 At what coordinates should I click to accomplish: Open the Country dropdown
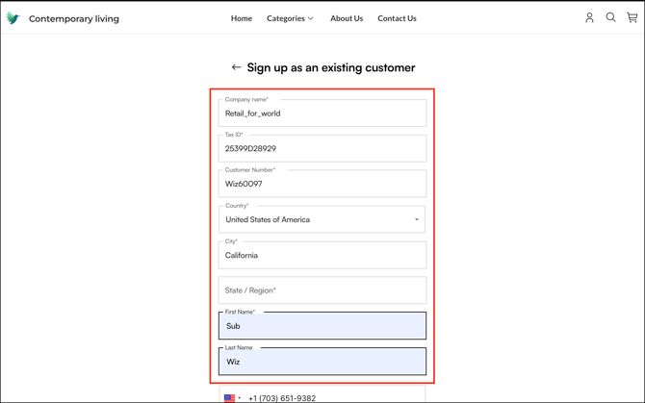point(322,219)
